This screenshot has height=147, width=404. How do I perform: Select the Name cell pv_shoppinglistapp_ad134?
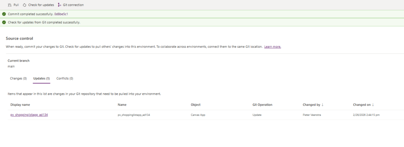pos(134,115)
